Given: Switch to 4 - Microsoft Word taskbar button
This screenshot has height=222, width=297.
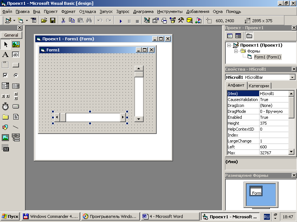Looking at the screenshot, I should point(170,216).
